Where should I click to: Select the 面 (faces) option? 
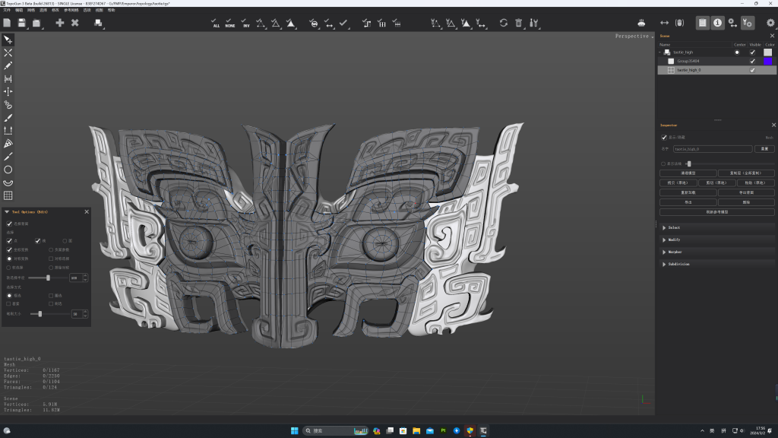[x=65, y=241]
